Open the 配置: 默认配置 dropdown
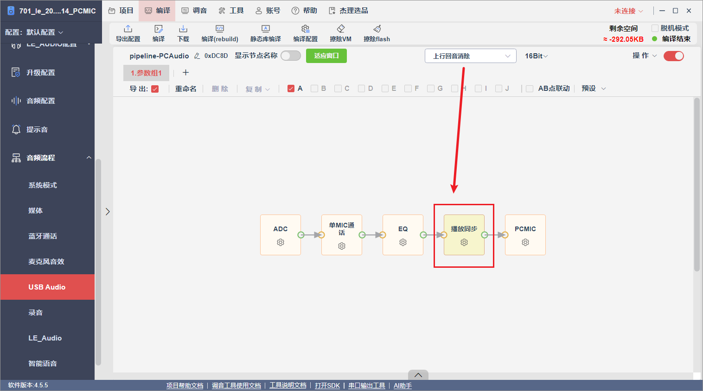 [34, 32]
